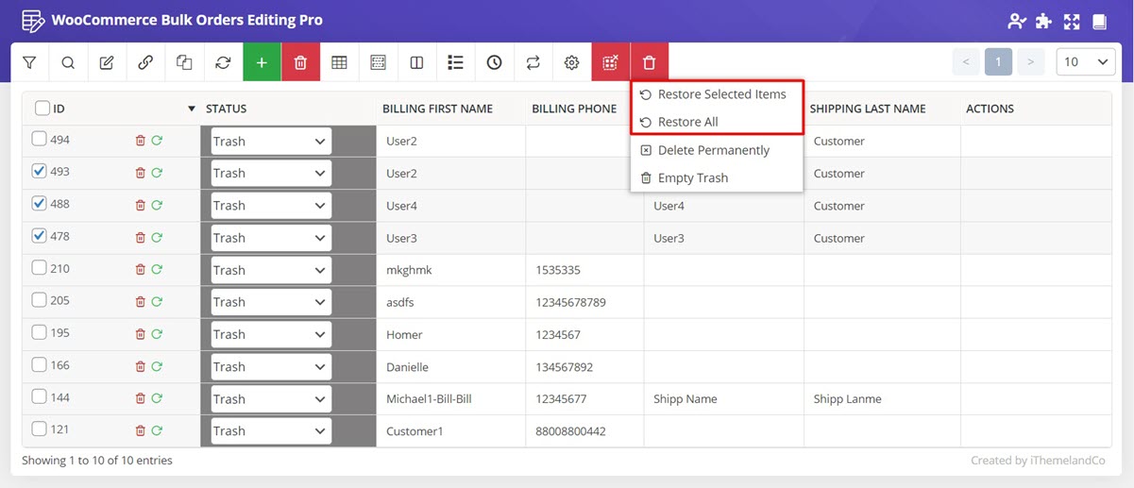The image size is (1134, 488).
Task: Open status dropdown for order 488
Action: pyautogui.click(x=271, y=205)
